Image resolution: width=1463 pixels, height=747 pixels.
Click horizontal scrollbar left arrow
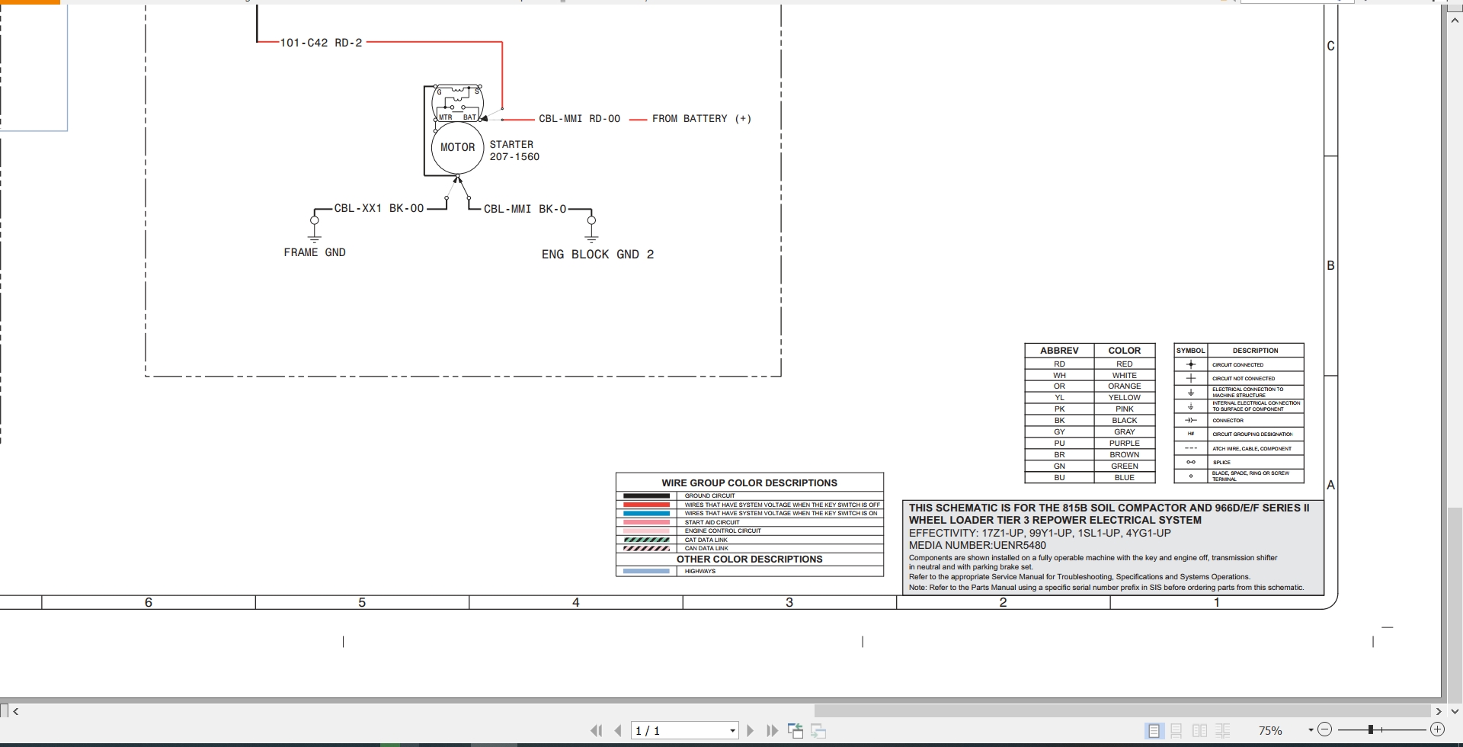click(x=16, y=710)
